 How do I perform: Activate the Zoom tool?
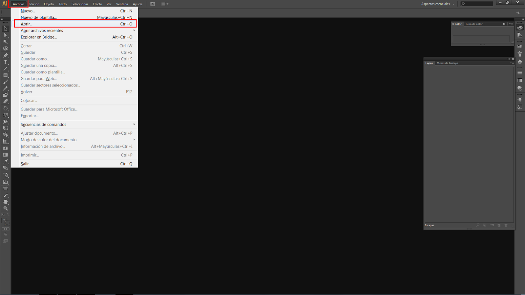tap(5, 208)
